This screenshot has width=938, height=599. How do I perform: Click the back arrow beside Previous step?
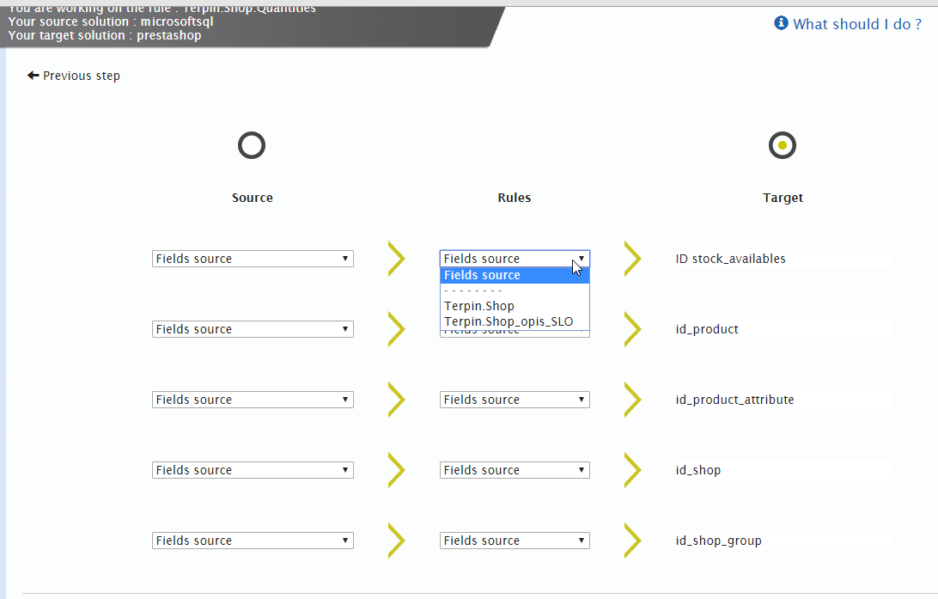tap(32, 76)
